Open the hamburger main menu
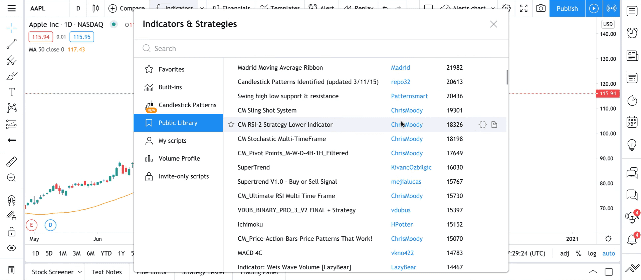641x280 pixels. [x=12, y=8]
